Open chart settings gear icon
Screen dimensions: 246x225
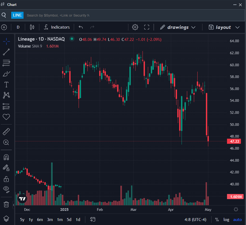135,27
